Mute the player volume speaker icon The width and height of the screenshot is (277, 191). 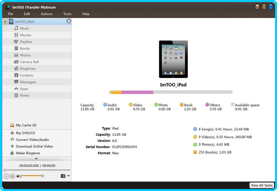[19, 176]
